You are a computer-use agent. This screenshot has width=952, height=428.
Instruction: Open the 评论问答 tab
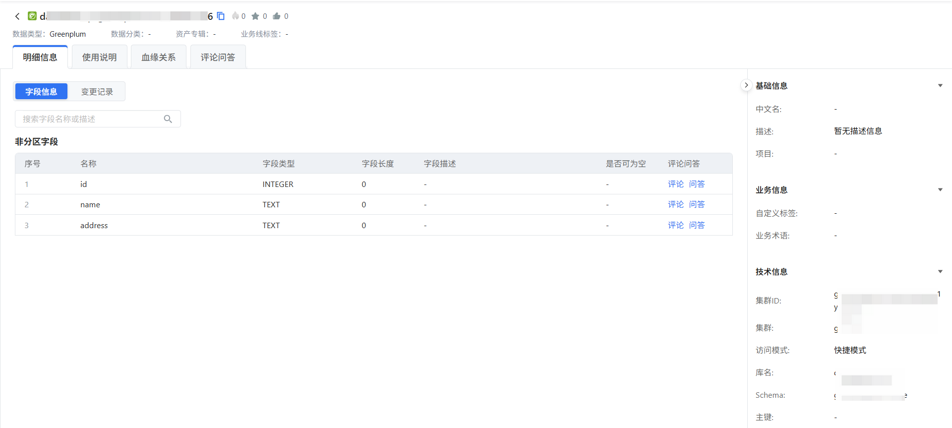[218, 58]
